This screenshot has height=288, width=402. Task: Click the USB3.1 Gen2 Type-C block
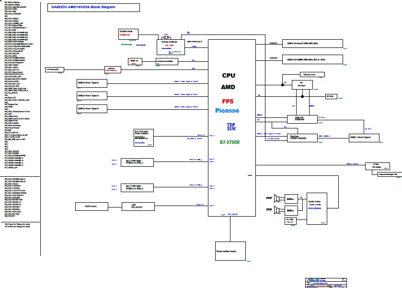pyautogui.click(x=364, y=138)
